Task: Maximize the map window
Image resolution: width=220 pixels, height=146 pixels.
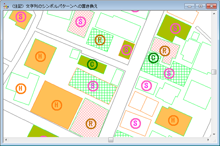Action: [200, 6]
